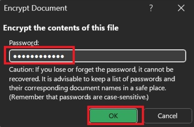Confirm the password with OK
The height and width of the screenshot is (127, 194).
point(113,116)
